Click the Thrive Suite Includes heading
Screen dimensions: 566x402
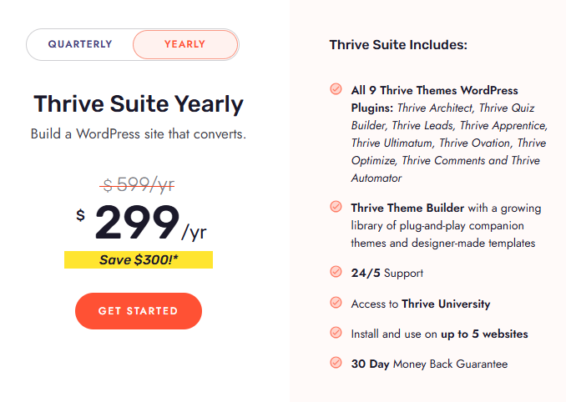(398, 44)
